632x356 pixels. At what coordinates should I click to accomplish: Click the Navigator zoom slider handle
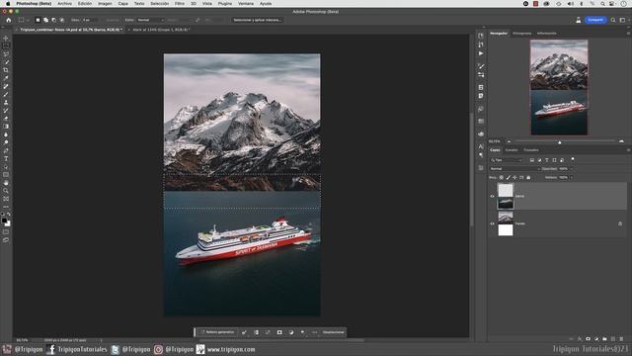[560, 142]
